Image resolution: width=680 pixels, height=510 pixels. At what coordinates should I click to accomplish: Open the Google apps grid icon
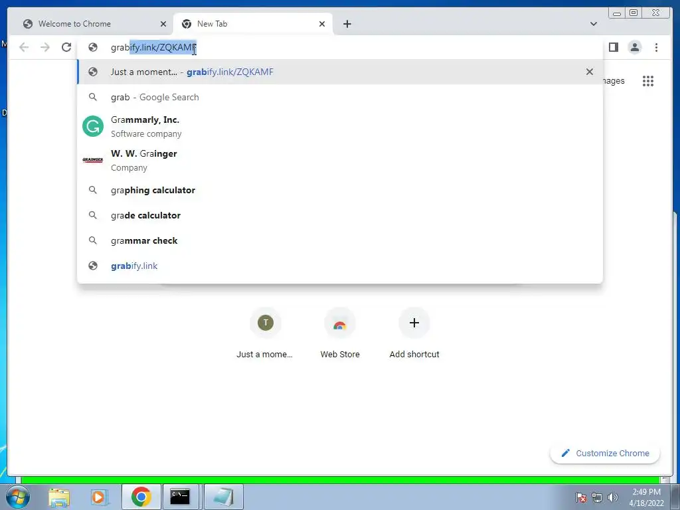coord(648,80)
